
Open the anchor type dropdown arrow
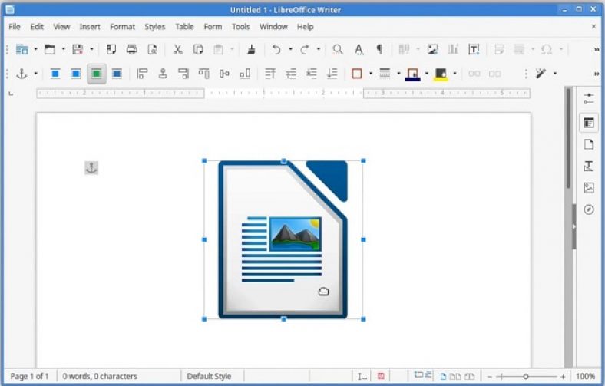coord(35,74)
